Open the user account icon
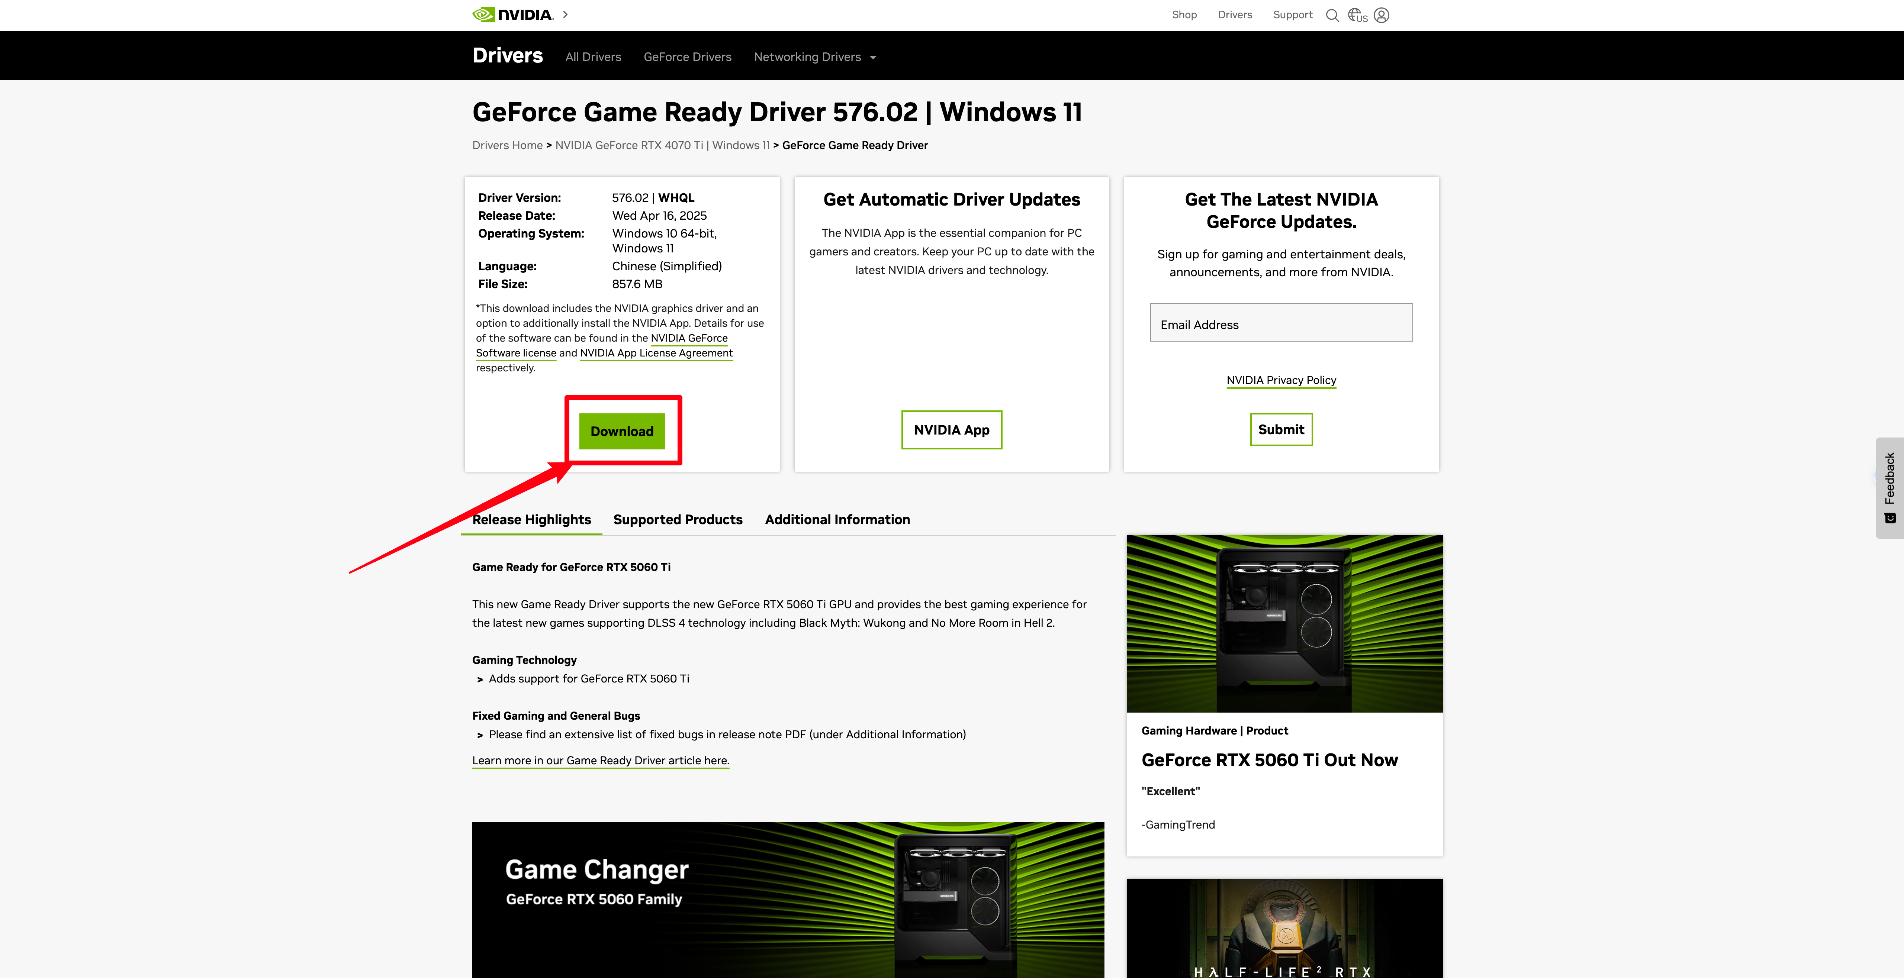The width and height of the screenshot is (1904, 978). coord(1382,16)
